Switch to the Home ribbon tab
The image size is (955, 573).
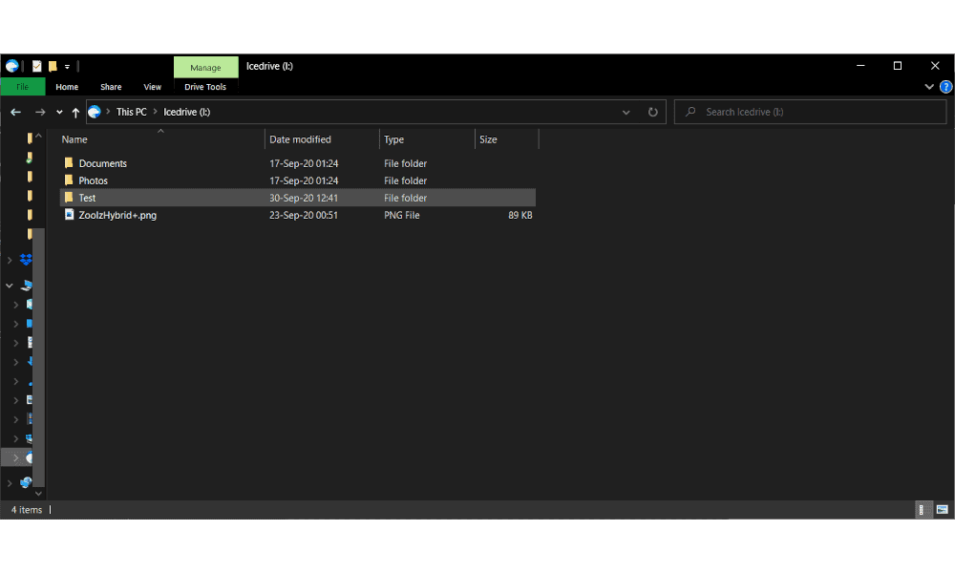coord(67,87)
